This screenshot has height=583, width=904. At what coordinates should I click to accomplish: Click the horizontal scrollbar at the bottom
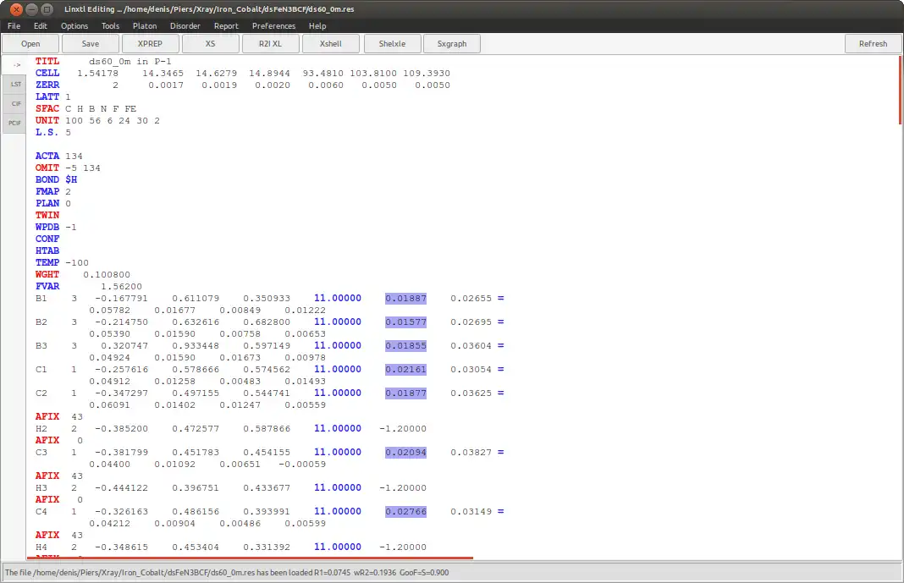pyautogui.click(x=250, y=558)
